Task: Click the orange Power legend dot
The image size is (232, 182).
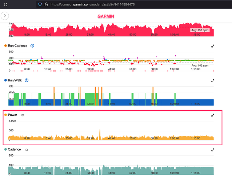Action: pyautogui.click(x=5, y=115)
